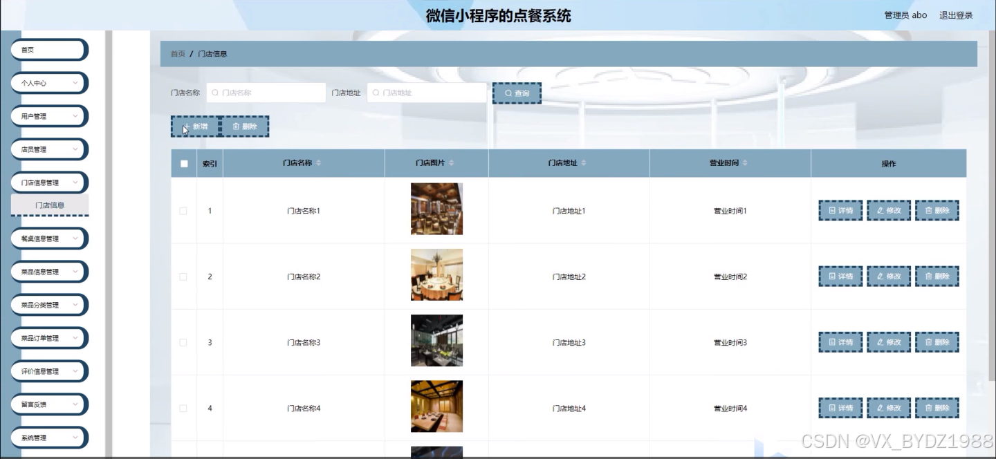Click the 微信小程序的点餐系统 title
Image resolution: width=996 pixels, height=459 pixels.
click(x=499, y=16)
